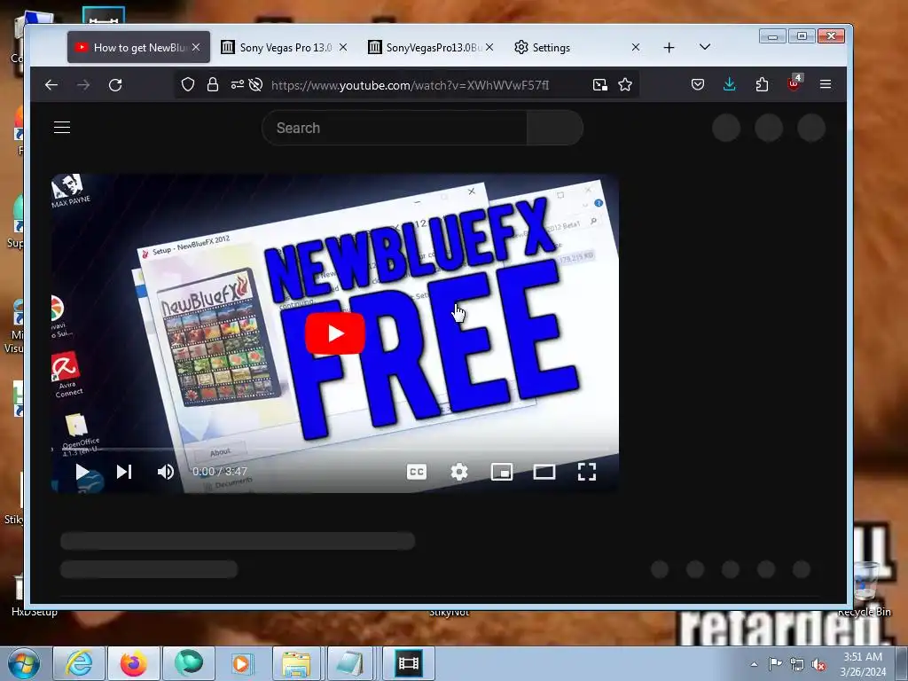Open the film strip app in taskbar

408,663
